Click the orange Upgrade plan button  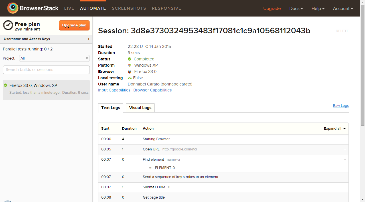74,25
